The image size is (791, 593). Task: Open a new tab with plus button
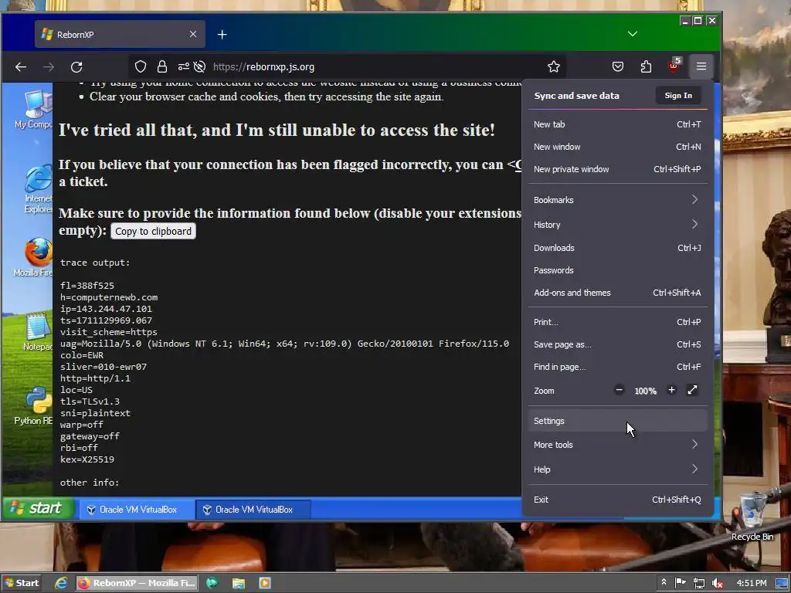click(222, 34)
